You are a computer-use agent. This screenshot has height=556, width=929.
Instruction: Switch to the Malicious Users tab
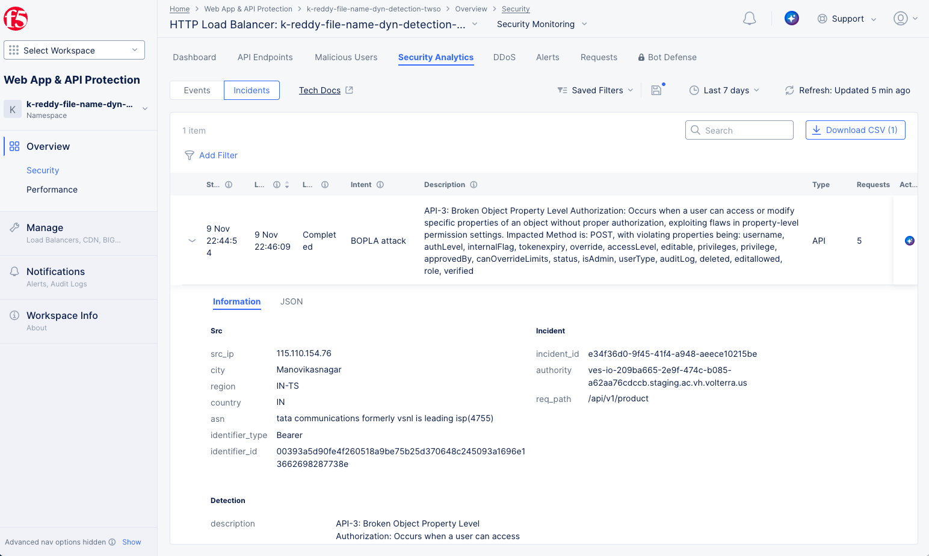[346, 57]
